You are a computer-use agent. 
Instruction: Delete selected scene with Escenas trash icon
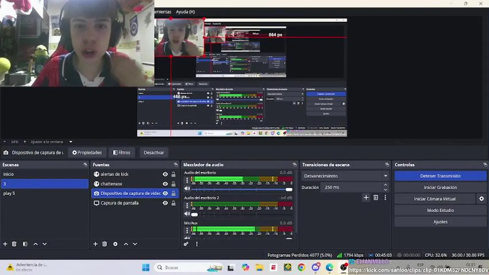point(14,244)
